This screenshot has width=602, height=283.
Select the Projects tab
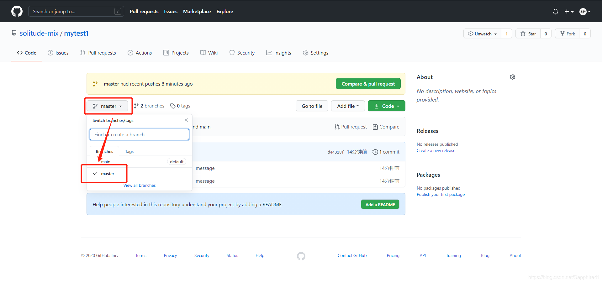tap(176, 53)
